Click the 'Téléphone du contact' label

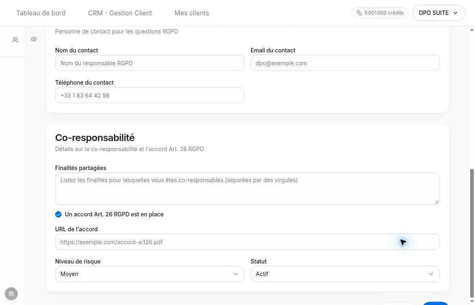point(85,83)
